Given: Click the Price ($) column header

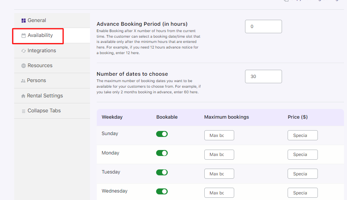Looking at the screenshot, I should [x=298, y=117].
